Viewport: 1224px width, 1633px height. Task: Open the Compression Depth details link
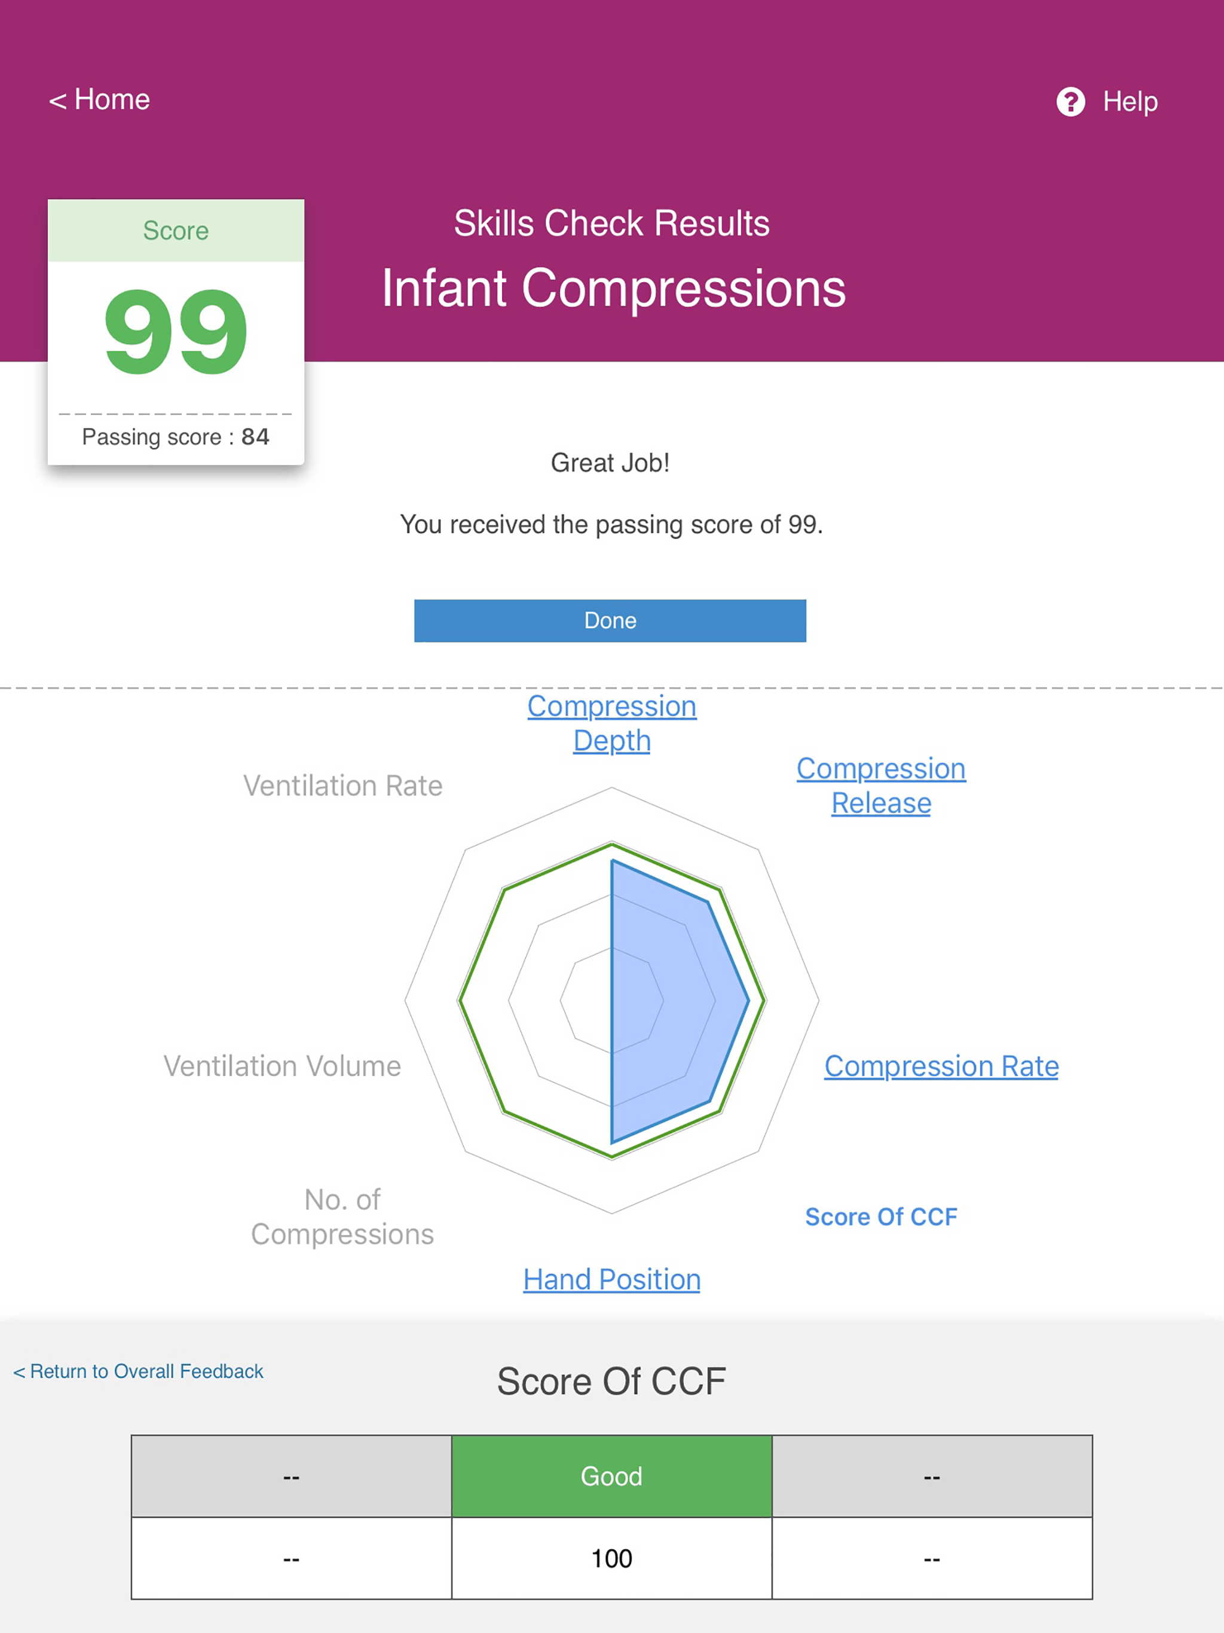[x=611, y=723]
